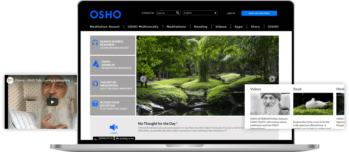
Task: Select the Videos menu item
Action: pos(221,27)
